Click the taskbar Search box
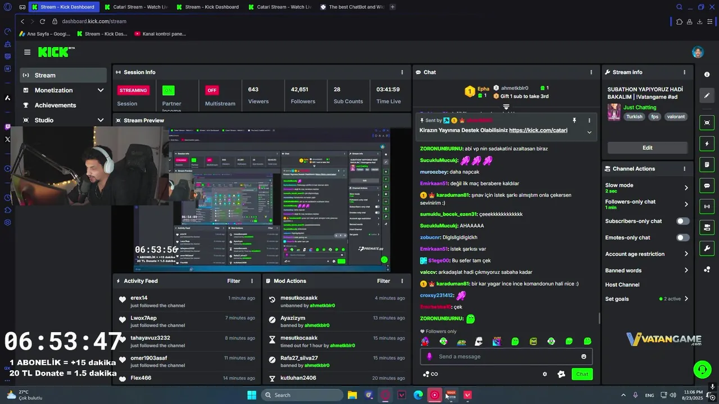 pyautogui.click(x=302, y=395)
